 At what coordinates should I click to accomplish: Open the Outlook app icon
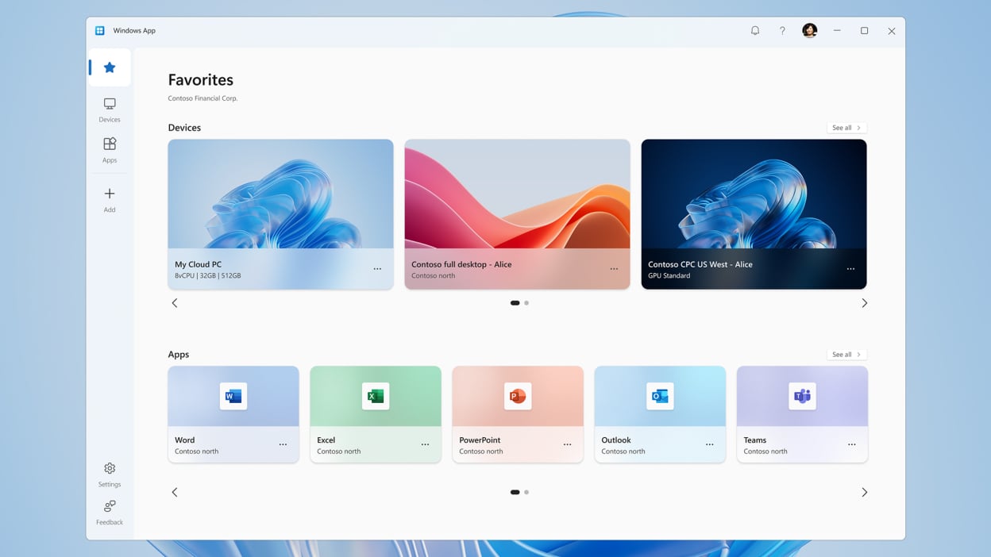point(660,396)
